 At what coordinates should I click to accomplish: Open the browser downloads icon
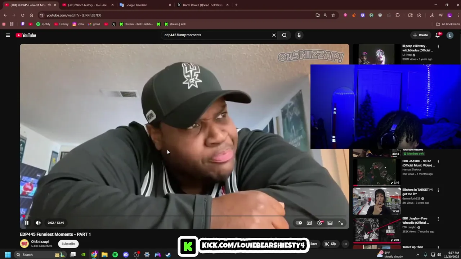[432, 15]
